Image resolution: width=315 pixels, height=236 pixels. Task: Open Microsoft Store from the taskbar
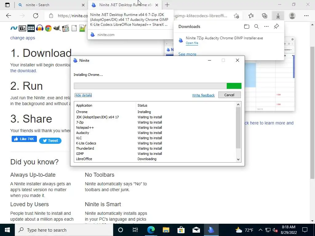(181, 230)
